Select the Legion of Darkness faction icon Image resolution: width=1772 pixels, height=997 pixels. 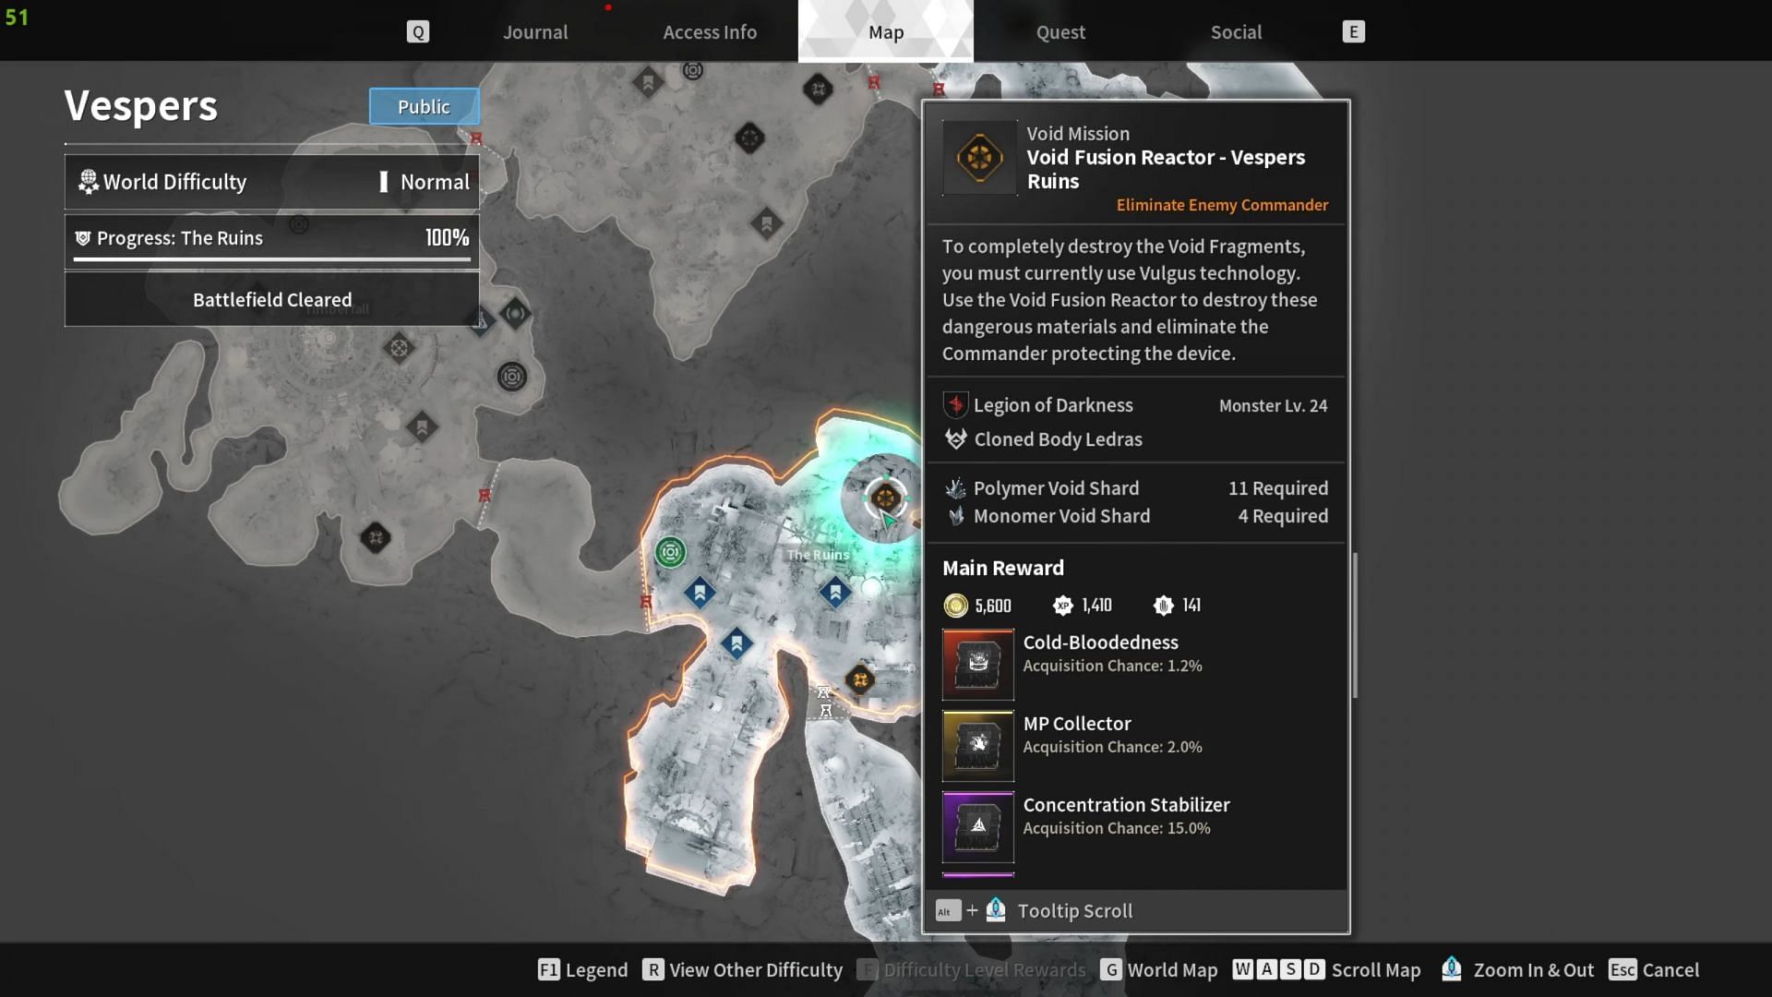click(x=955, y=405)
